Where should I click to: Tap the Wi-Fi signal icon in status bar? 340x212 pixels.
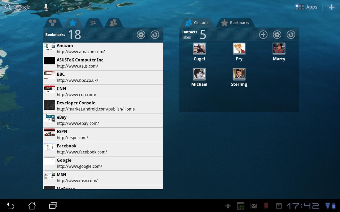tap(328, 206)
